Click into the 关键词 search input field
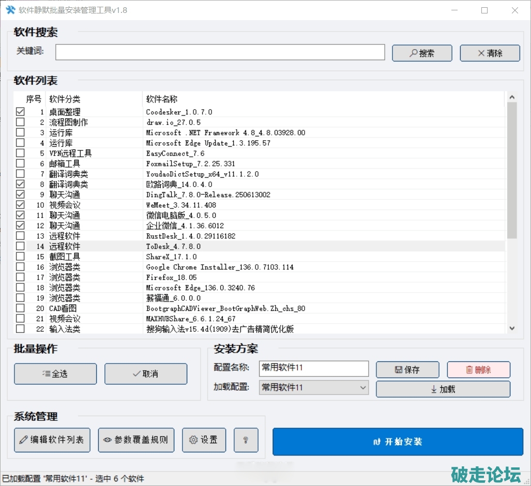Screen dimensions: 531x486 point(220,52)
